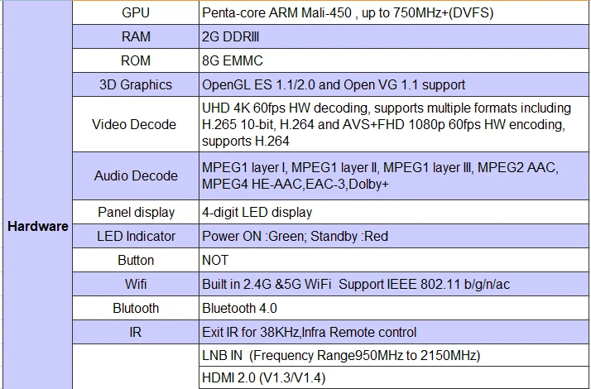
Task: Click the UHD 4K 60fps decoding cell
Action: coord(395,124)
